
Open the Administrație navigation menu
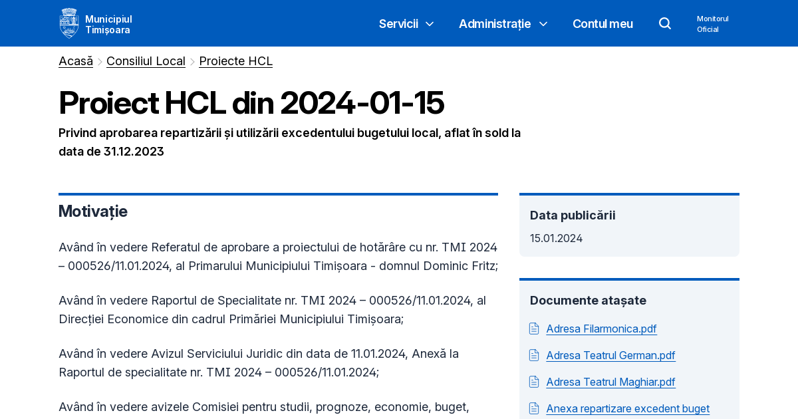(x=495, y=23)
